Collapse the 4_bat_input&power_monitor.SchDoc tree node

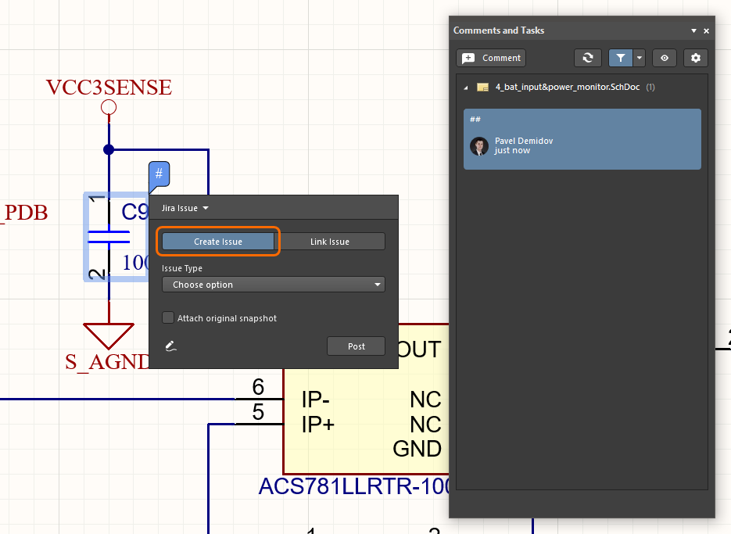coord(467,88)
